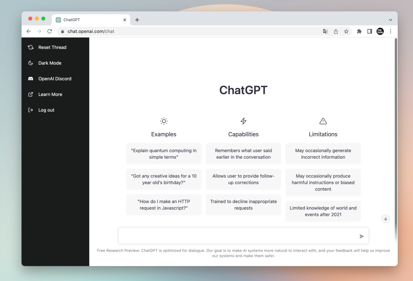Click the scroll-to-bottom arrow button

click(386, 219)
